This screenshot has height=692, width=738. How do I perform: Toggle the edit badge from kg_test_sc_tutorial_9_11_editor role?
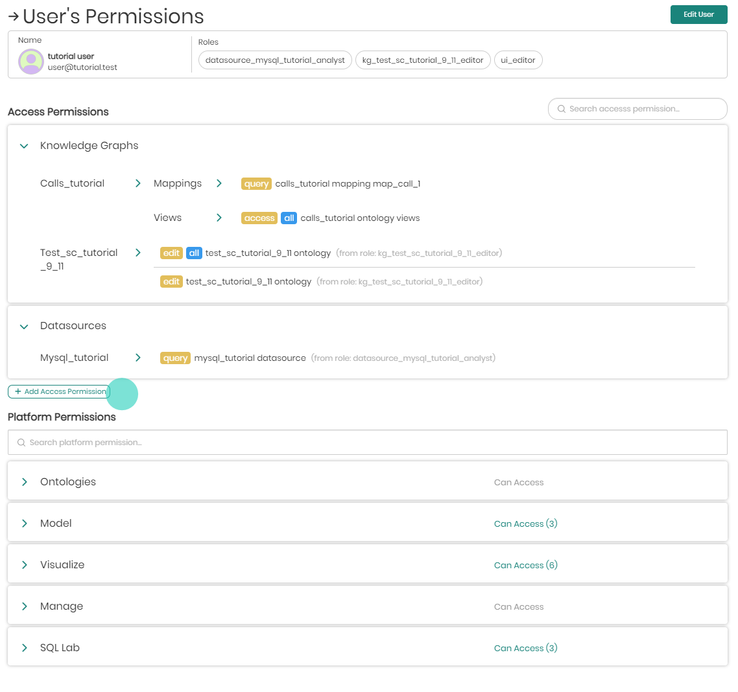click(171, 281)
